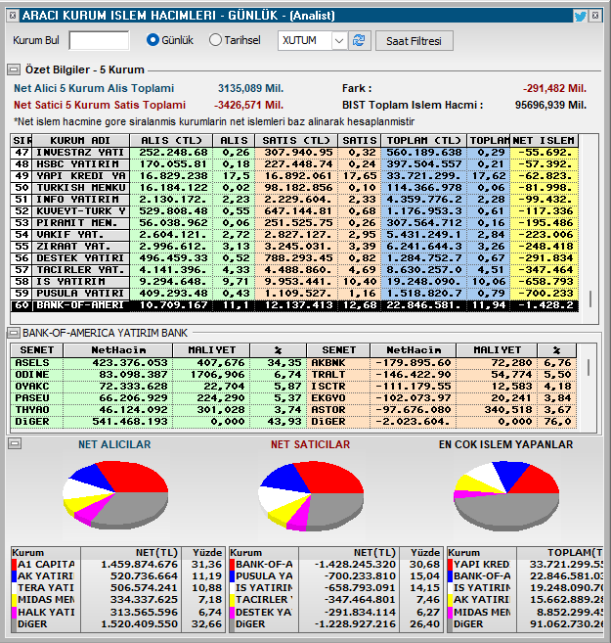Click the pin icon at title bar left
Image resolution: width=611 pixels, height=643 pixels.
point(13,16)
